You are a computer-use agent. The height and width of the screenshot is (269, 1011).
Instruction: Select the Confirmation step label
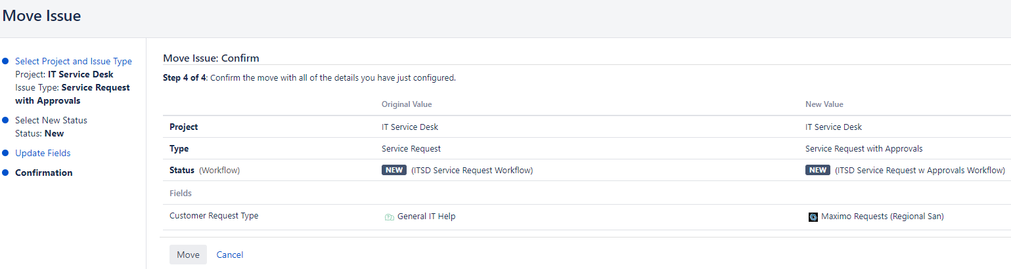pos(44,173)
